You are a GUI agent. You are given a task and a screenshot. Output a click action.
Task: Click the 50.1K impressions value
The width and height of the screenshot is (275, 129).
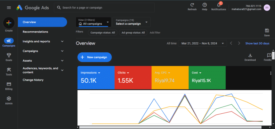pyautogui.click(x=88, y=81)
